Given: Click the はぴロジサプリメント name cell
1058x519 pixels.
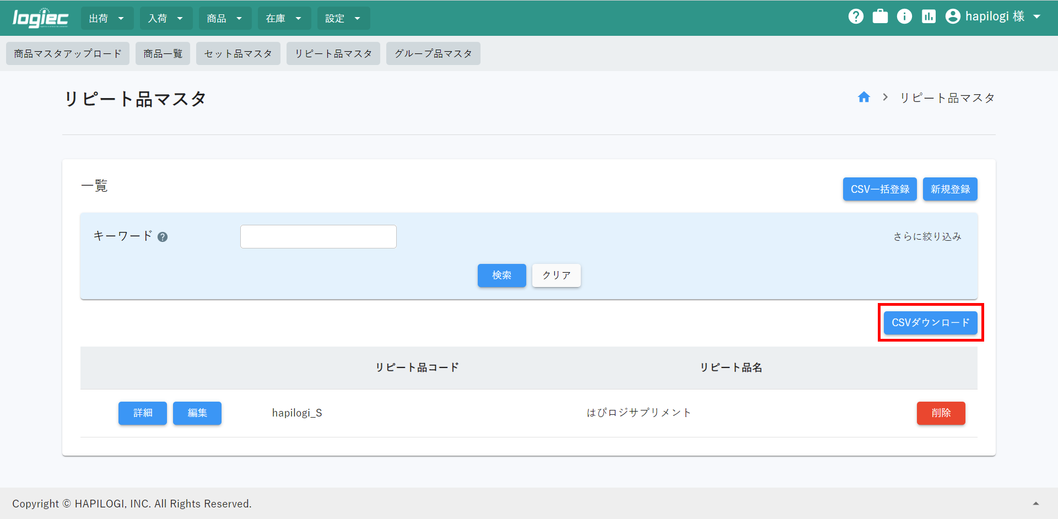Looking at the screenshot, I should pos(639,413).
